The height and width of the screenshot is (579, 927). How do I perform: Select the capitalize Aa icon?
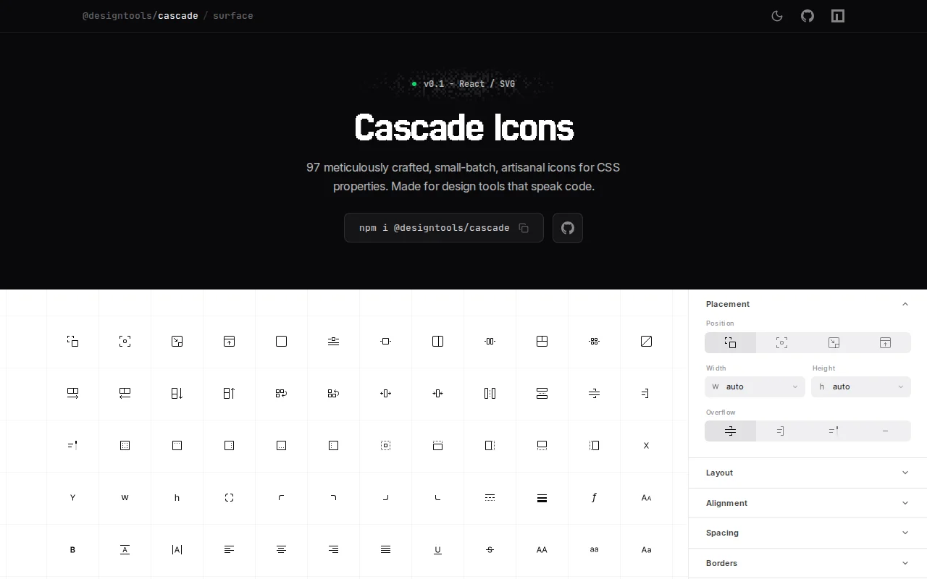pyautogui.click(x=646, y=549)
